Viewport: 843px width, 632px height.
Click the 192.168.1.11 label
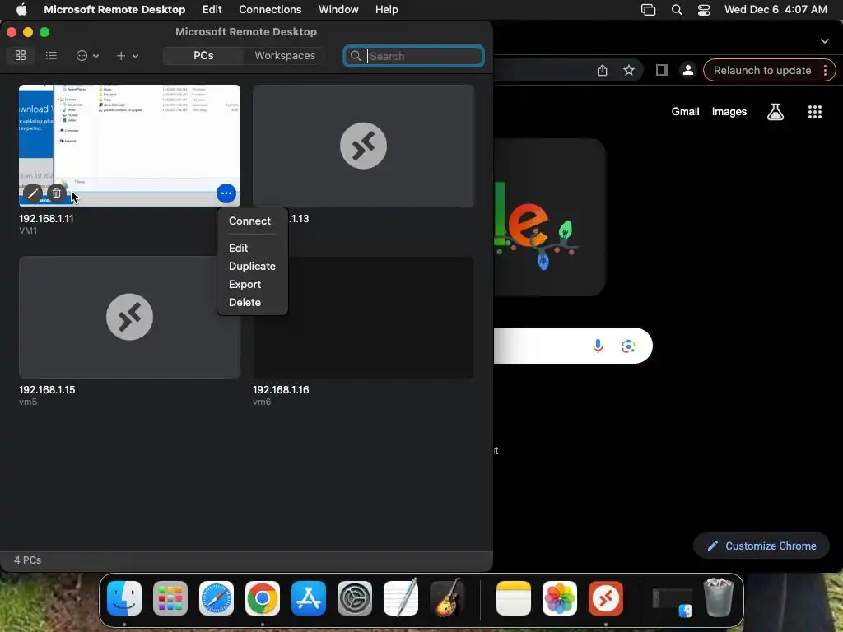pyautogui.click(x=46, y=219)
